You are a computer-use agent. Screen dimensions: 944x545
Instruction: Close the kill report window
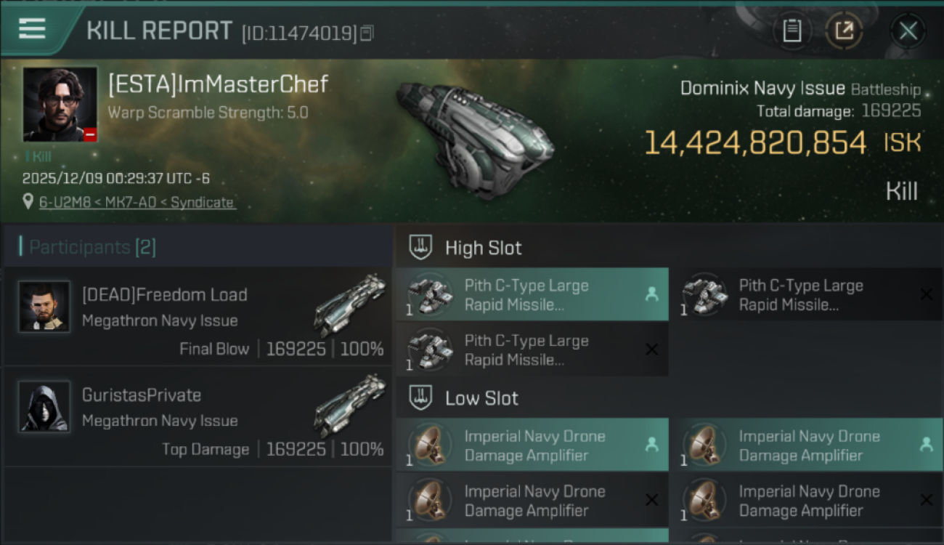[x=908, y=31]
